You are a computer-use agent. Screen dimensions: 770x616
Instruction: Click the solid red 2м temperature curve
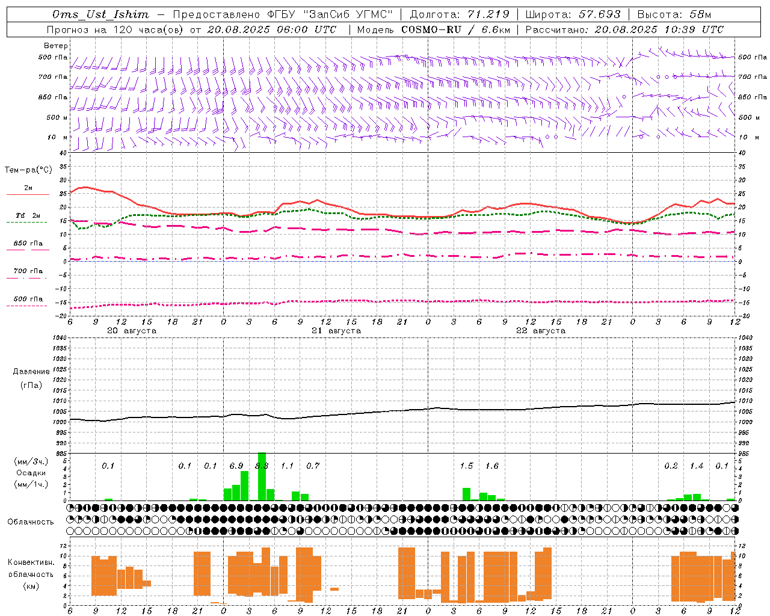pyautogui.click(x=403, y=215)
